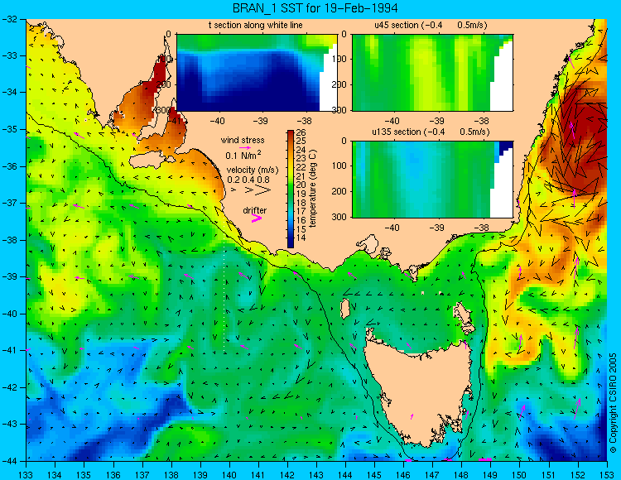This screenshot has height=480, width=621.
Task: Click the colorbar value 26
Action: point(301,132)
